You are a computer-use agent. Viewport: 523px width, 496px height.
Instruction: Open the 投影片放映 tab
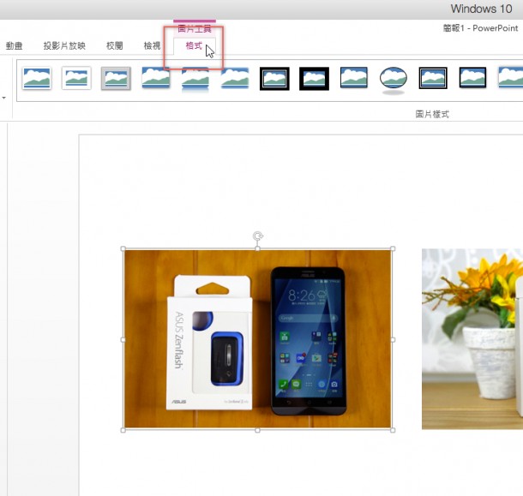[64, 45]
